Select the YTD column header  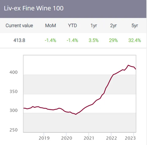point(72,25)
